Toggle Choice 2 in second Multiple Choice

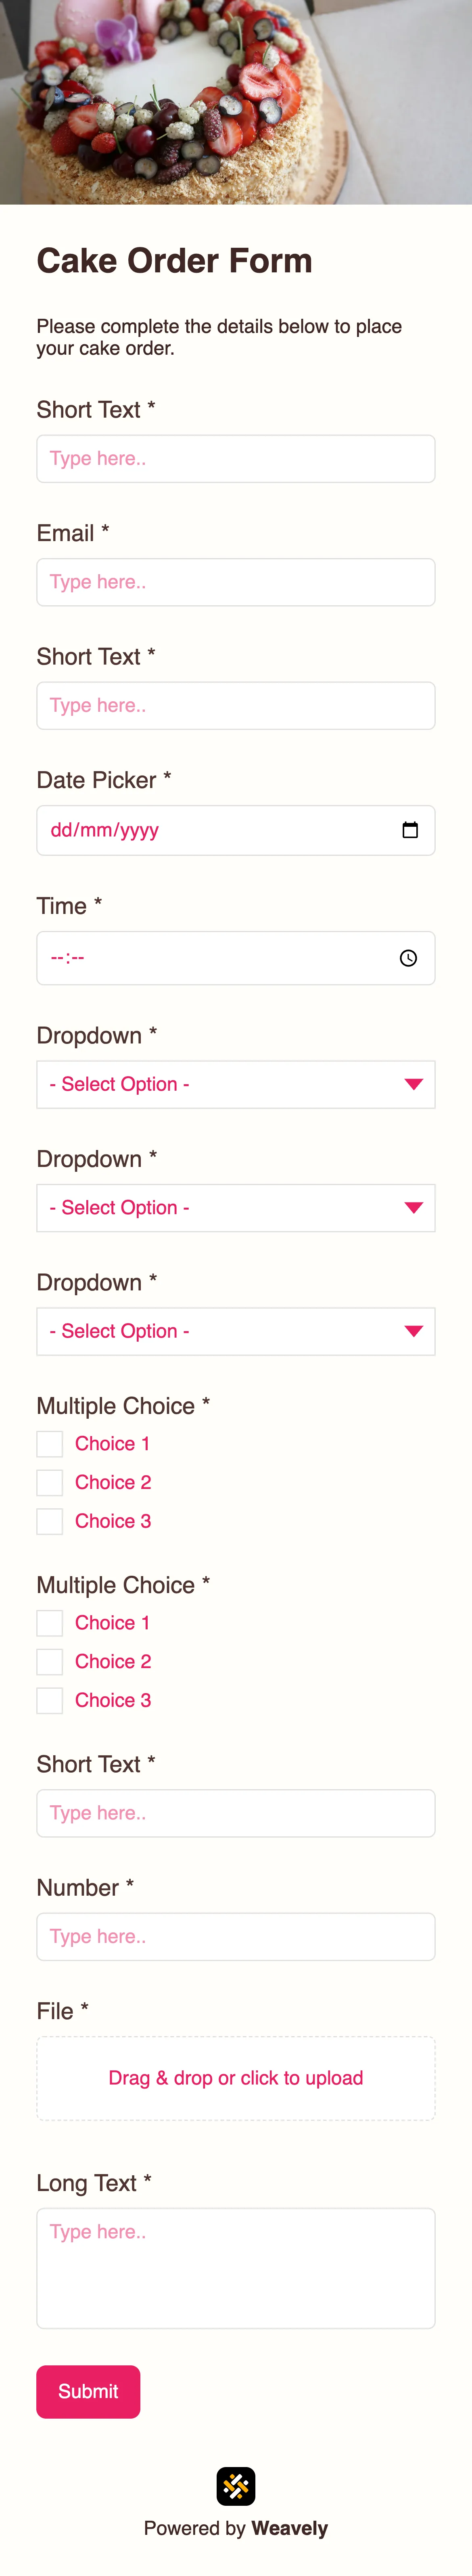50,1662
